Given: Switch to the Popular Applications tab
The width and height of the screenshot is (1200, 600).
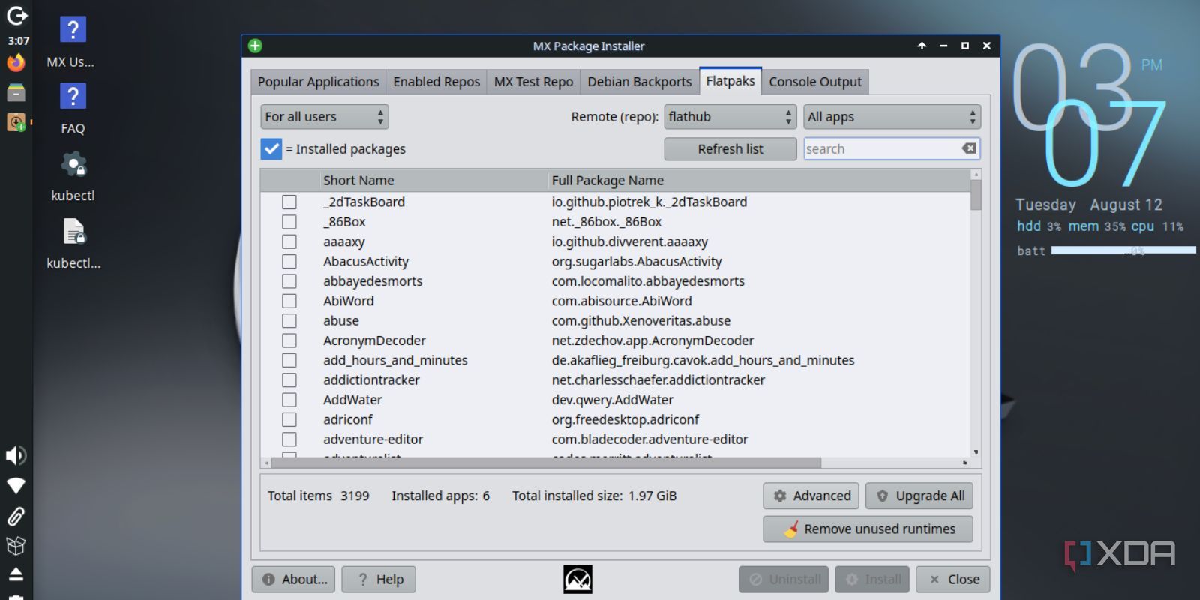Looking at the screenshot, I should pos(318,82).
